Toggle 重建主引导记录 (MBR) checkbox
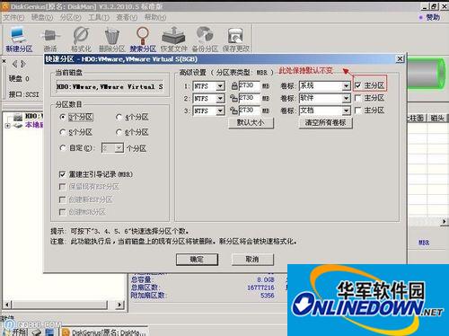The image size is (449, 336). click(62, 174)
